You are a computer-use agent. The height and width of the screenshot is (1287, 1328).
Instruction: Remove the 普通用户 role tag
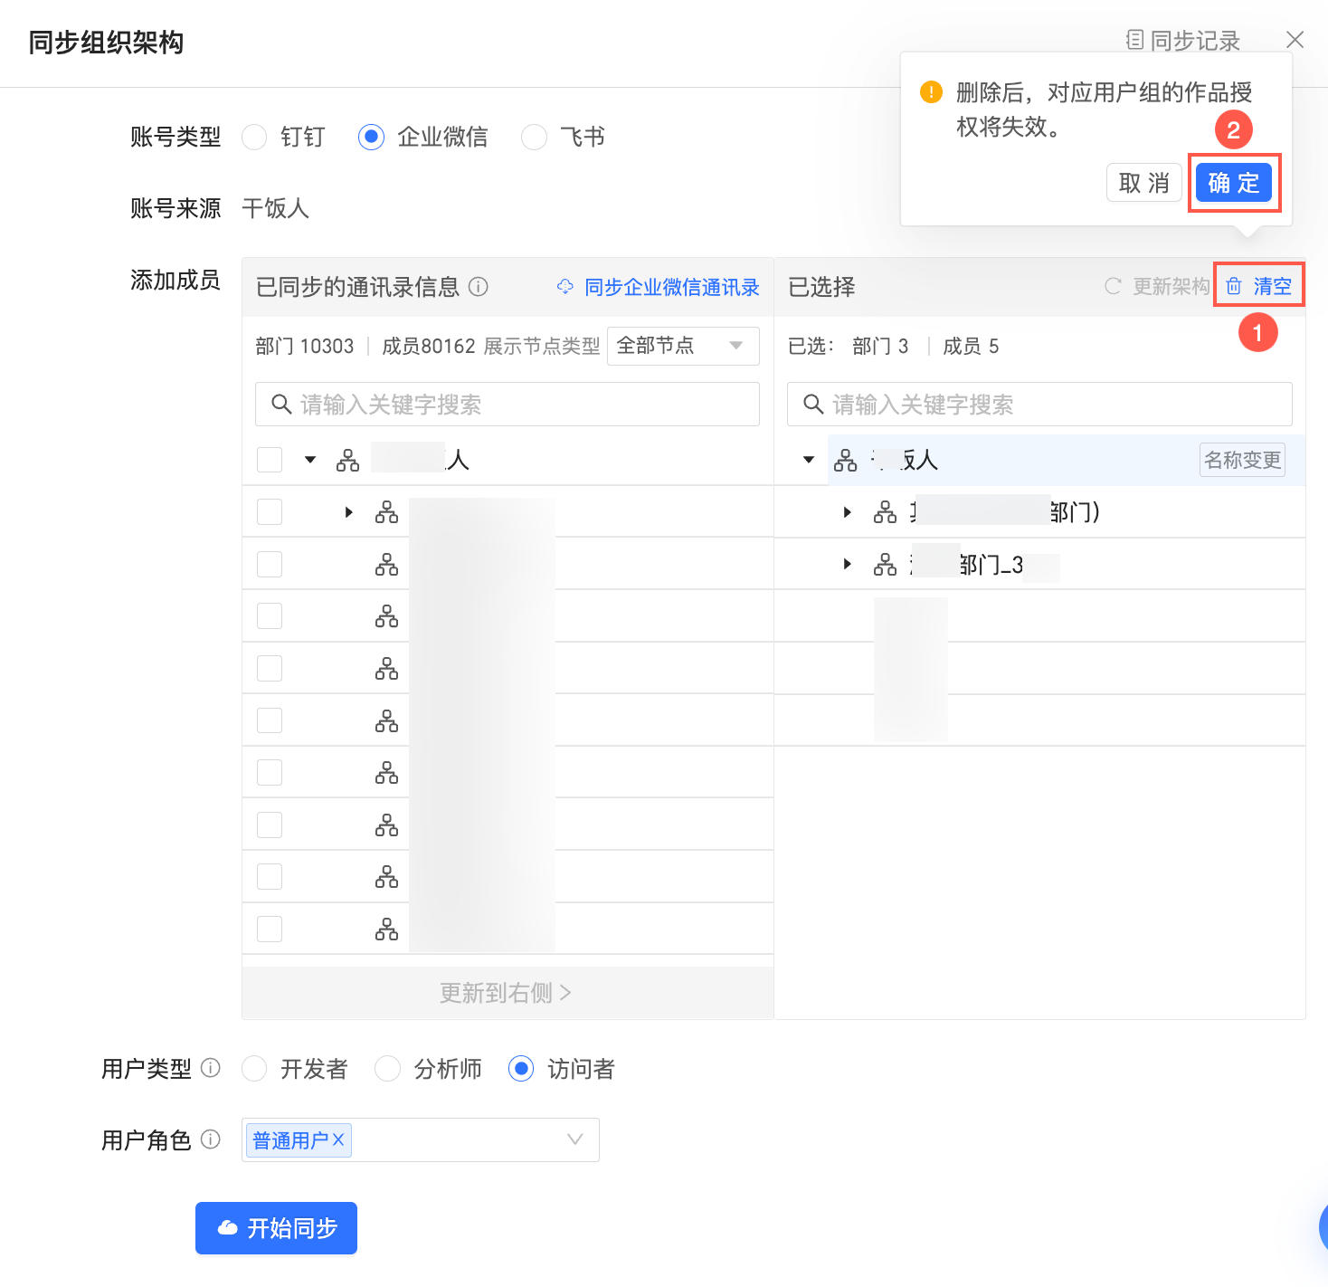pos(338,1139)
